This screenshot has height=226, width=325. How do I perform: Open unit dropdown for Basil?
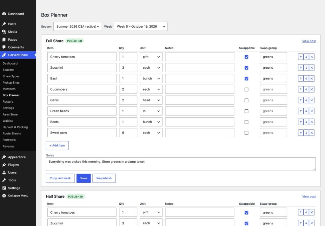151,79
